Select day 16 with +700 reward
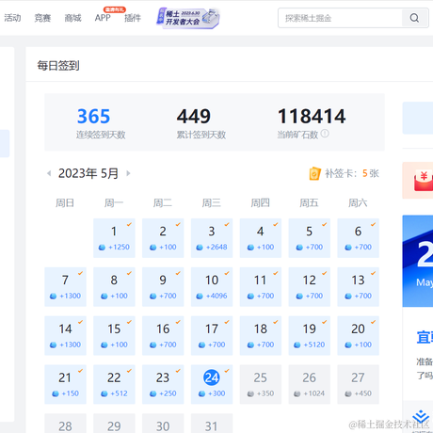This screenshot has width=433, height=433. [x=163, y=335]
